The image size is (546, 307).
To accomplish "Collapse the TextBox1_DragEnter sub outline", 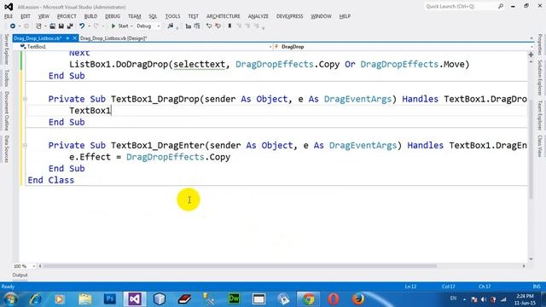I will click(25, 145).
